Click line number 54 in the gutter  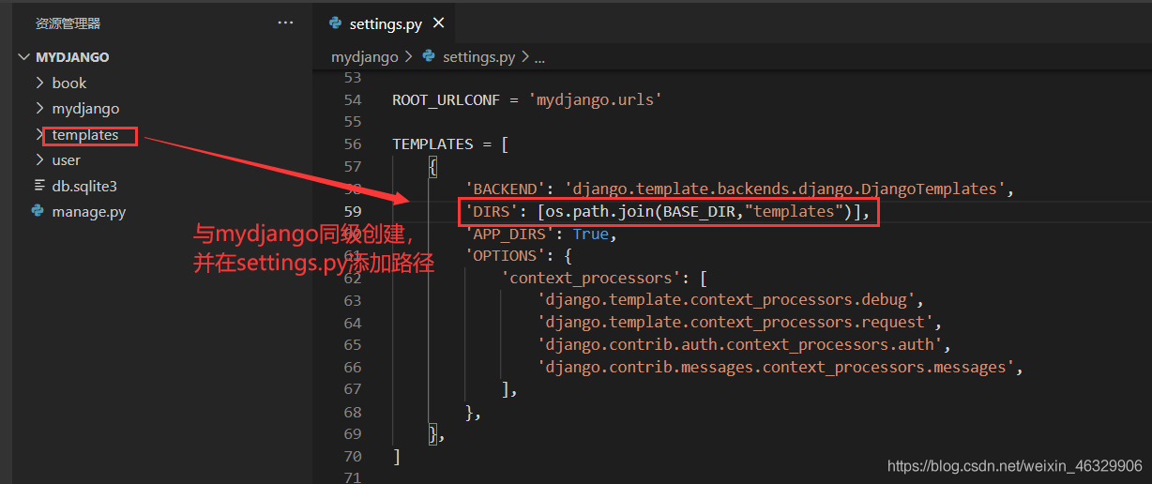(x=353, y=99)
